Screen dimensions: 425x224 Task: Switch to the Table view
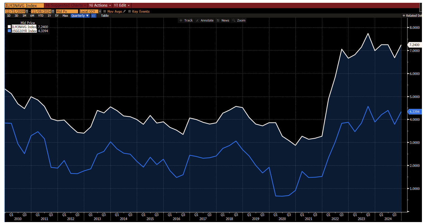coord(105,16)
